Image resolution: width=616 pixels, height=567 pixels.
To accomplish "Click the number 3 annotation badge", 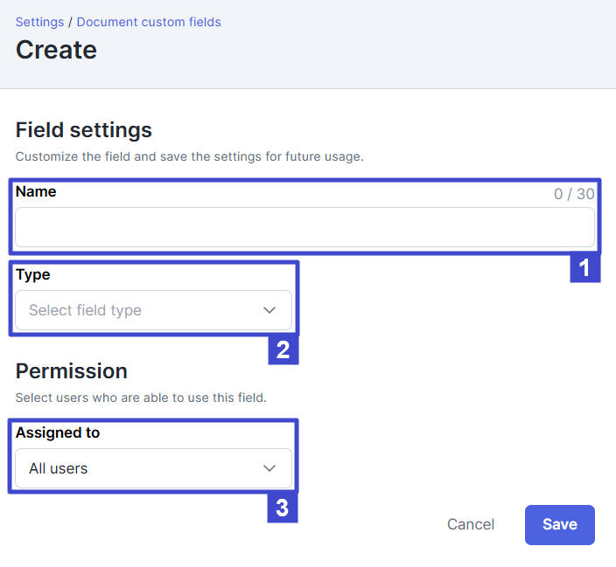I will point(283,508).
